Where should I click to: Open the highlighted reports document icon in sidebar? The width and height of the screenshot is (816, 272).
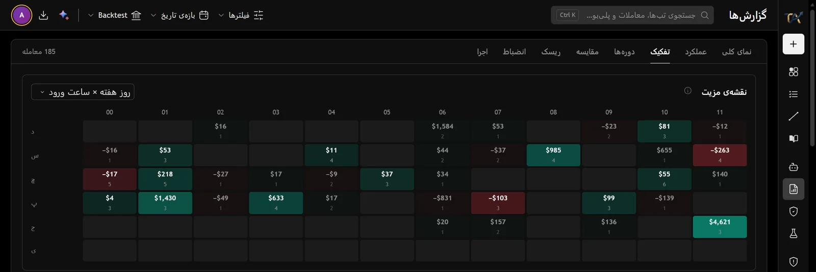(793, 189)
